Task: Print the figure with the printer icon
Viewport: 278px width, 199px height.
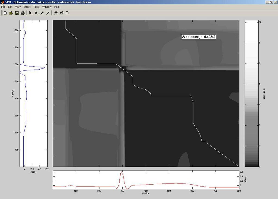Action: click(23, 13)
